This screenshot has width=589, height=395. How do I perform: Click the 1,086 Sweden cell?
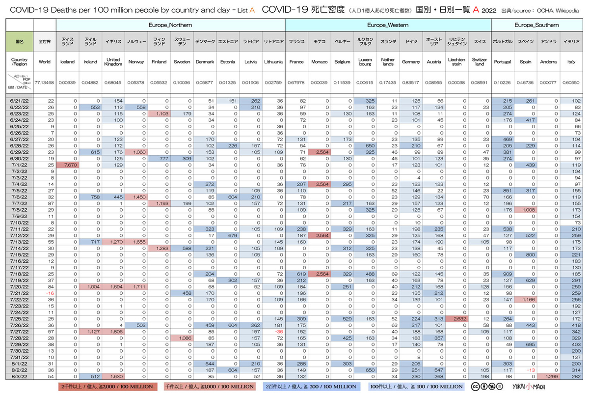click(x=182, y=337)
